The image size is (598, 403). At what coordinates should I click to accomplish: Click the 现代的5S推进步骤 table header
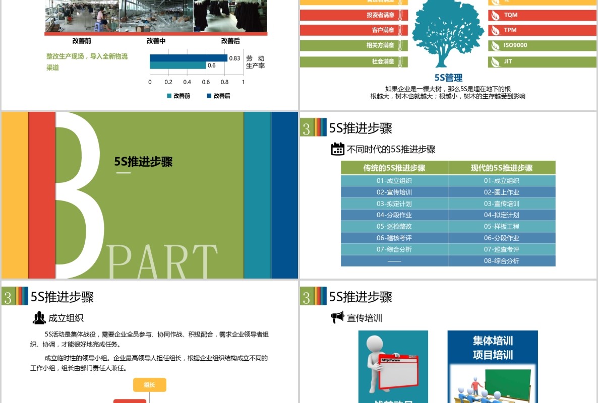click(x=502, y=168)
